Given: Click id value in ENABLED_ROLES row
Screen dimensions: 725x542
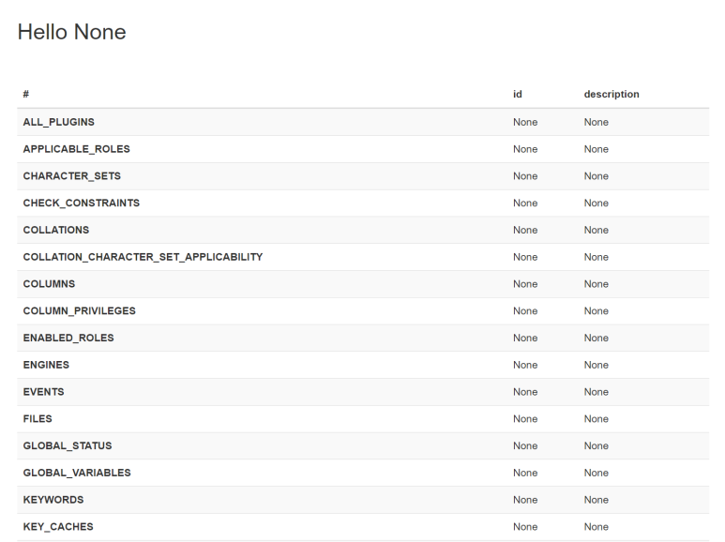Looking at the screenshot, I should pyautogui.click(x=525, y=339).
